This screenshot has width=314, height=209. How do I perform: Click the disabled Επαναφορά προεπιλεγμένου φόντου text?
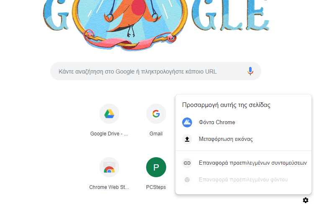[243, 180]
